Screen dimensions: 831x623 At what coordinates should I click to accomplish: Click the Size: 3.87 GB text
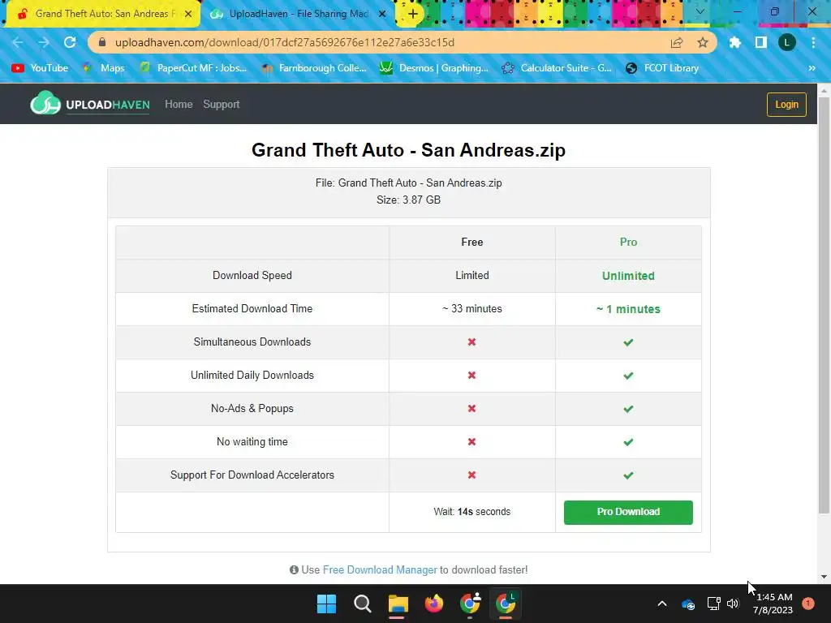[408, 200]
